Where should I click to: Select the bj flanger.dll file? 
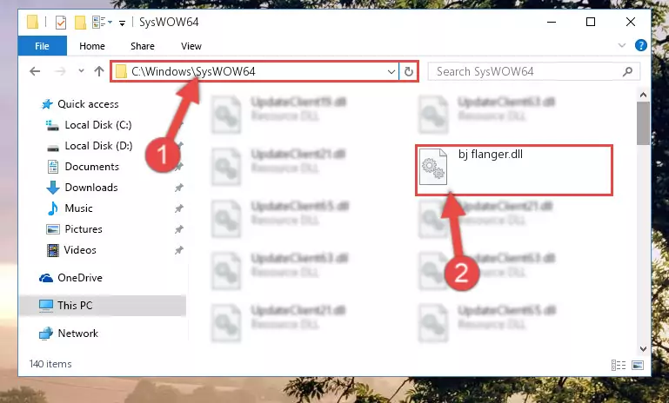click(x=513, y=169)
